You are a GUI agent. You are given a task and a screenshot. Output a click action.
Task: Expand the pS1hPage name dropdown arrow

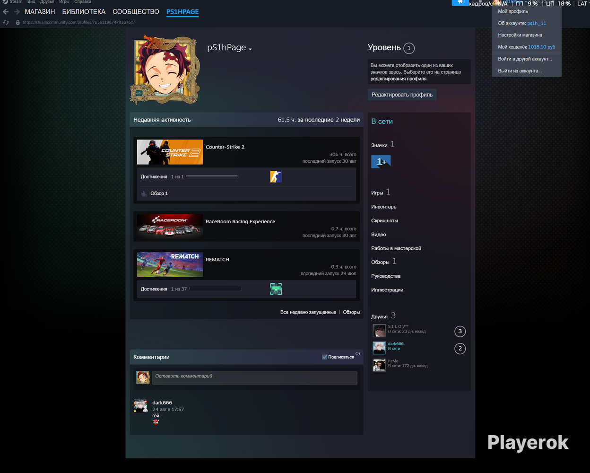pyautogui.click(x=250, y=49)
